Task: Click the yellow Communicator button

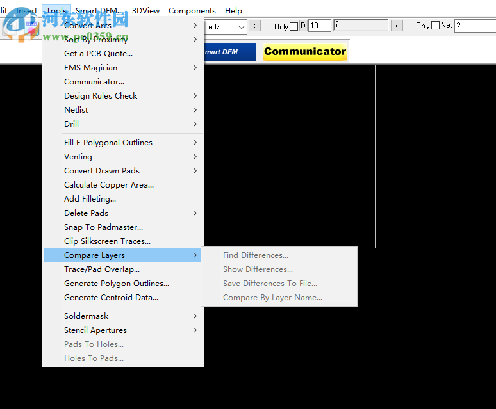Action: (305, 51)
